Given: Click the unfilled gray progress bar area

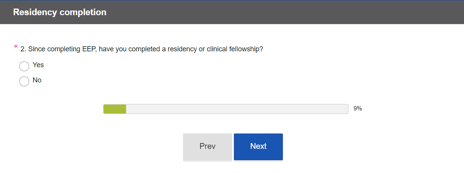Looking at the screenshot, I should click(236, 109).
